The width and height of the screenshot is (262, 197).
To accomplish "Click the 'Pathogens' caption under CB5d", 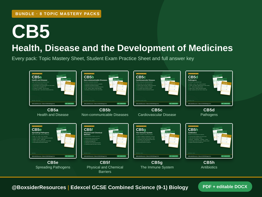I will pos(209,115).
